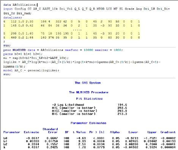Viewport: 178px width, 150px height.
Task: Click the 'datalines;' keyword
Action: point(13,17)
